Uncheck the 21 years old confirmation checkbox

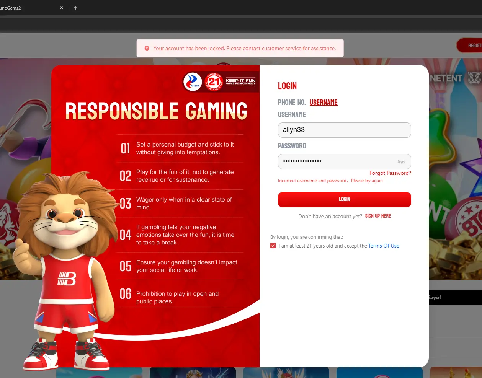click(273, 246)
